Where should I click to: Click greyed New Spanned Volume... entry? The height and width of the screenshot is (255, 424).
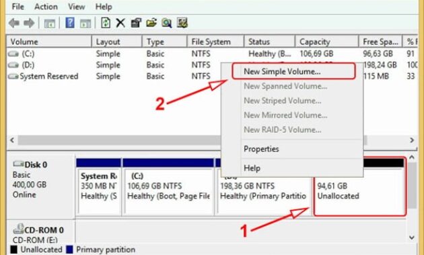click(x=285, y=87)
